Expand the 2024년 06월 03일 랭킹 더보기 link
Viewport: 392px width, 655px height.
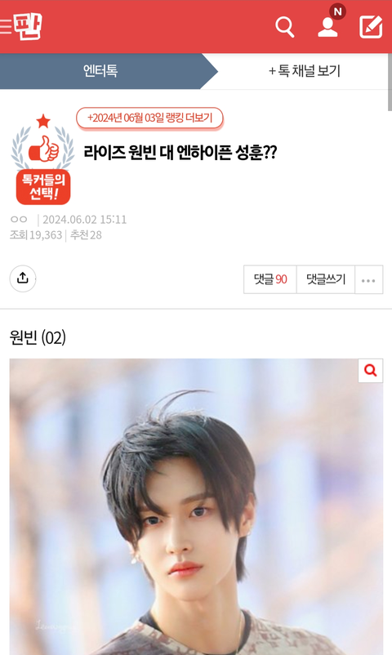(149, 118)
